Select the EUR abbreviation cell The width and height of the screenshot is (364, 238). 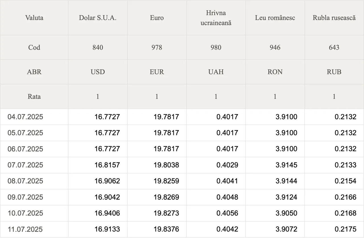click(157, 72)
